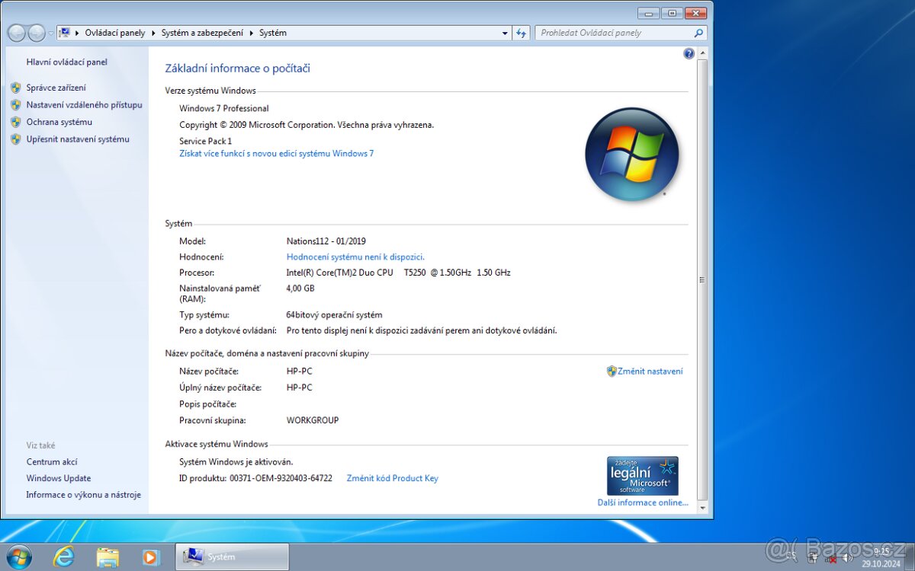Click the text Windows 7 Professional
The width and height of the screenshot is (915, 571).
224,108
